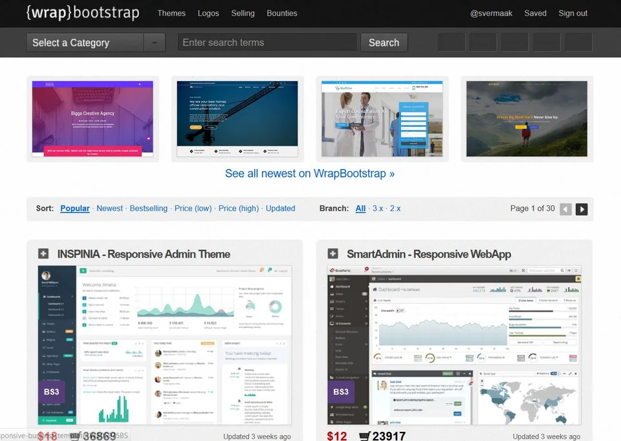621x441 pixels.
Task: Select the All branch filter
Action: click(x=360, y=209)
